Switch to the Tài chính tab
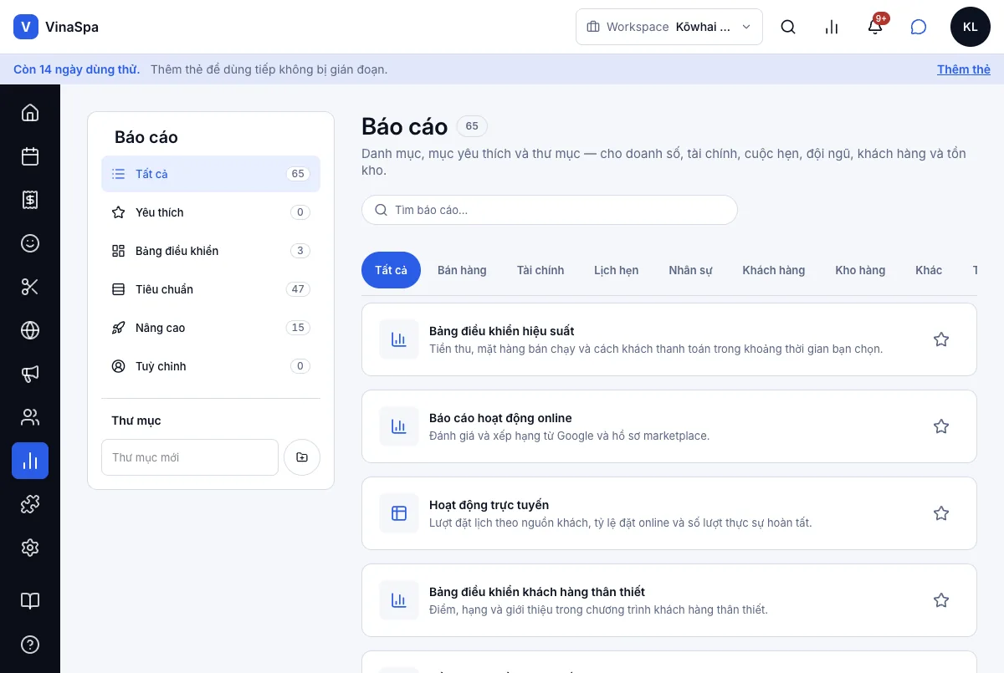Screen dimensions: 1004x673 coord(540,270)
